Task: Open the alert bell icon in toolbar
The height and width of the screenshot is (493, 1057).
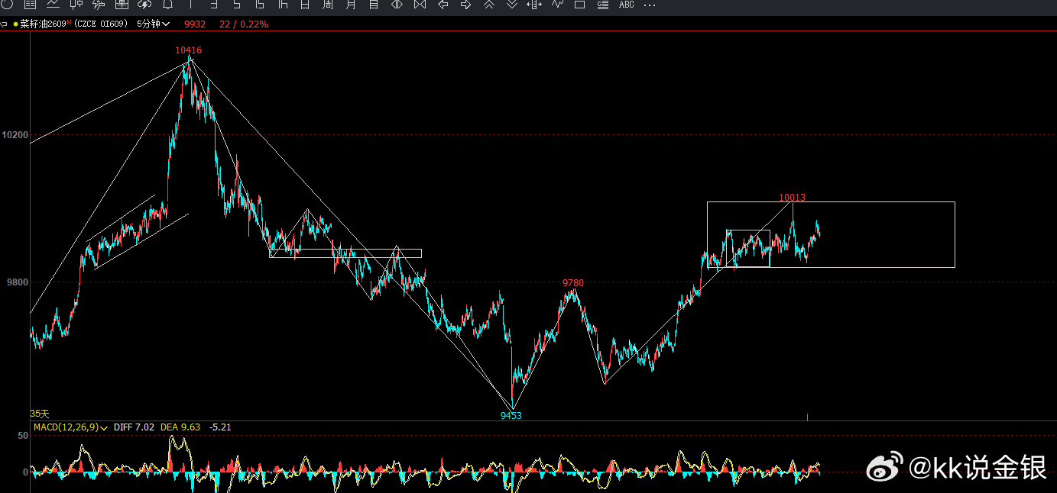Action: [167, 5]
